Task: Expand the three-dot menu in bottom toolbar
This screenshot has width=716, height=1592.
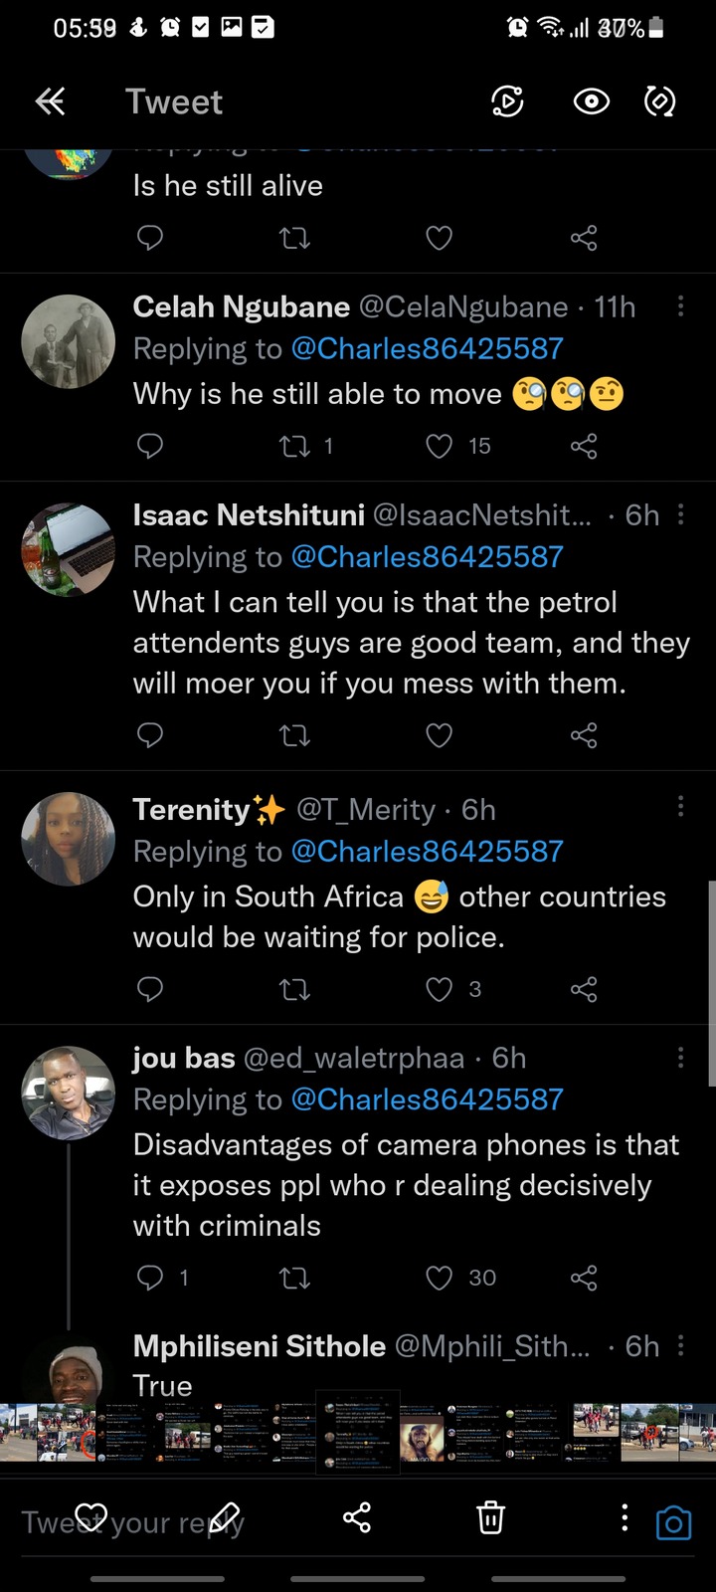Action: [625, 1518]
